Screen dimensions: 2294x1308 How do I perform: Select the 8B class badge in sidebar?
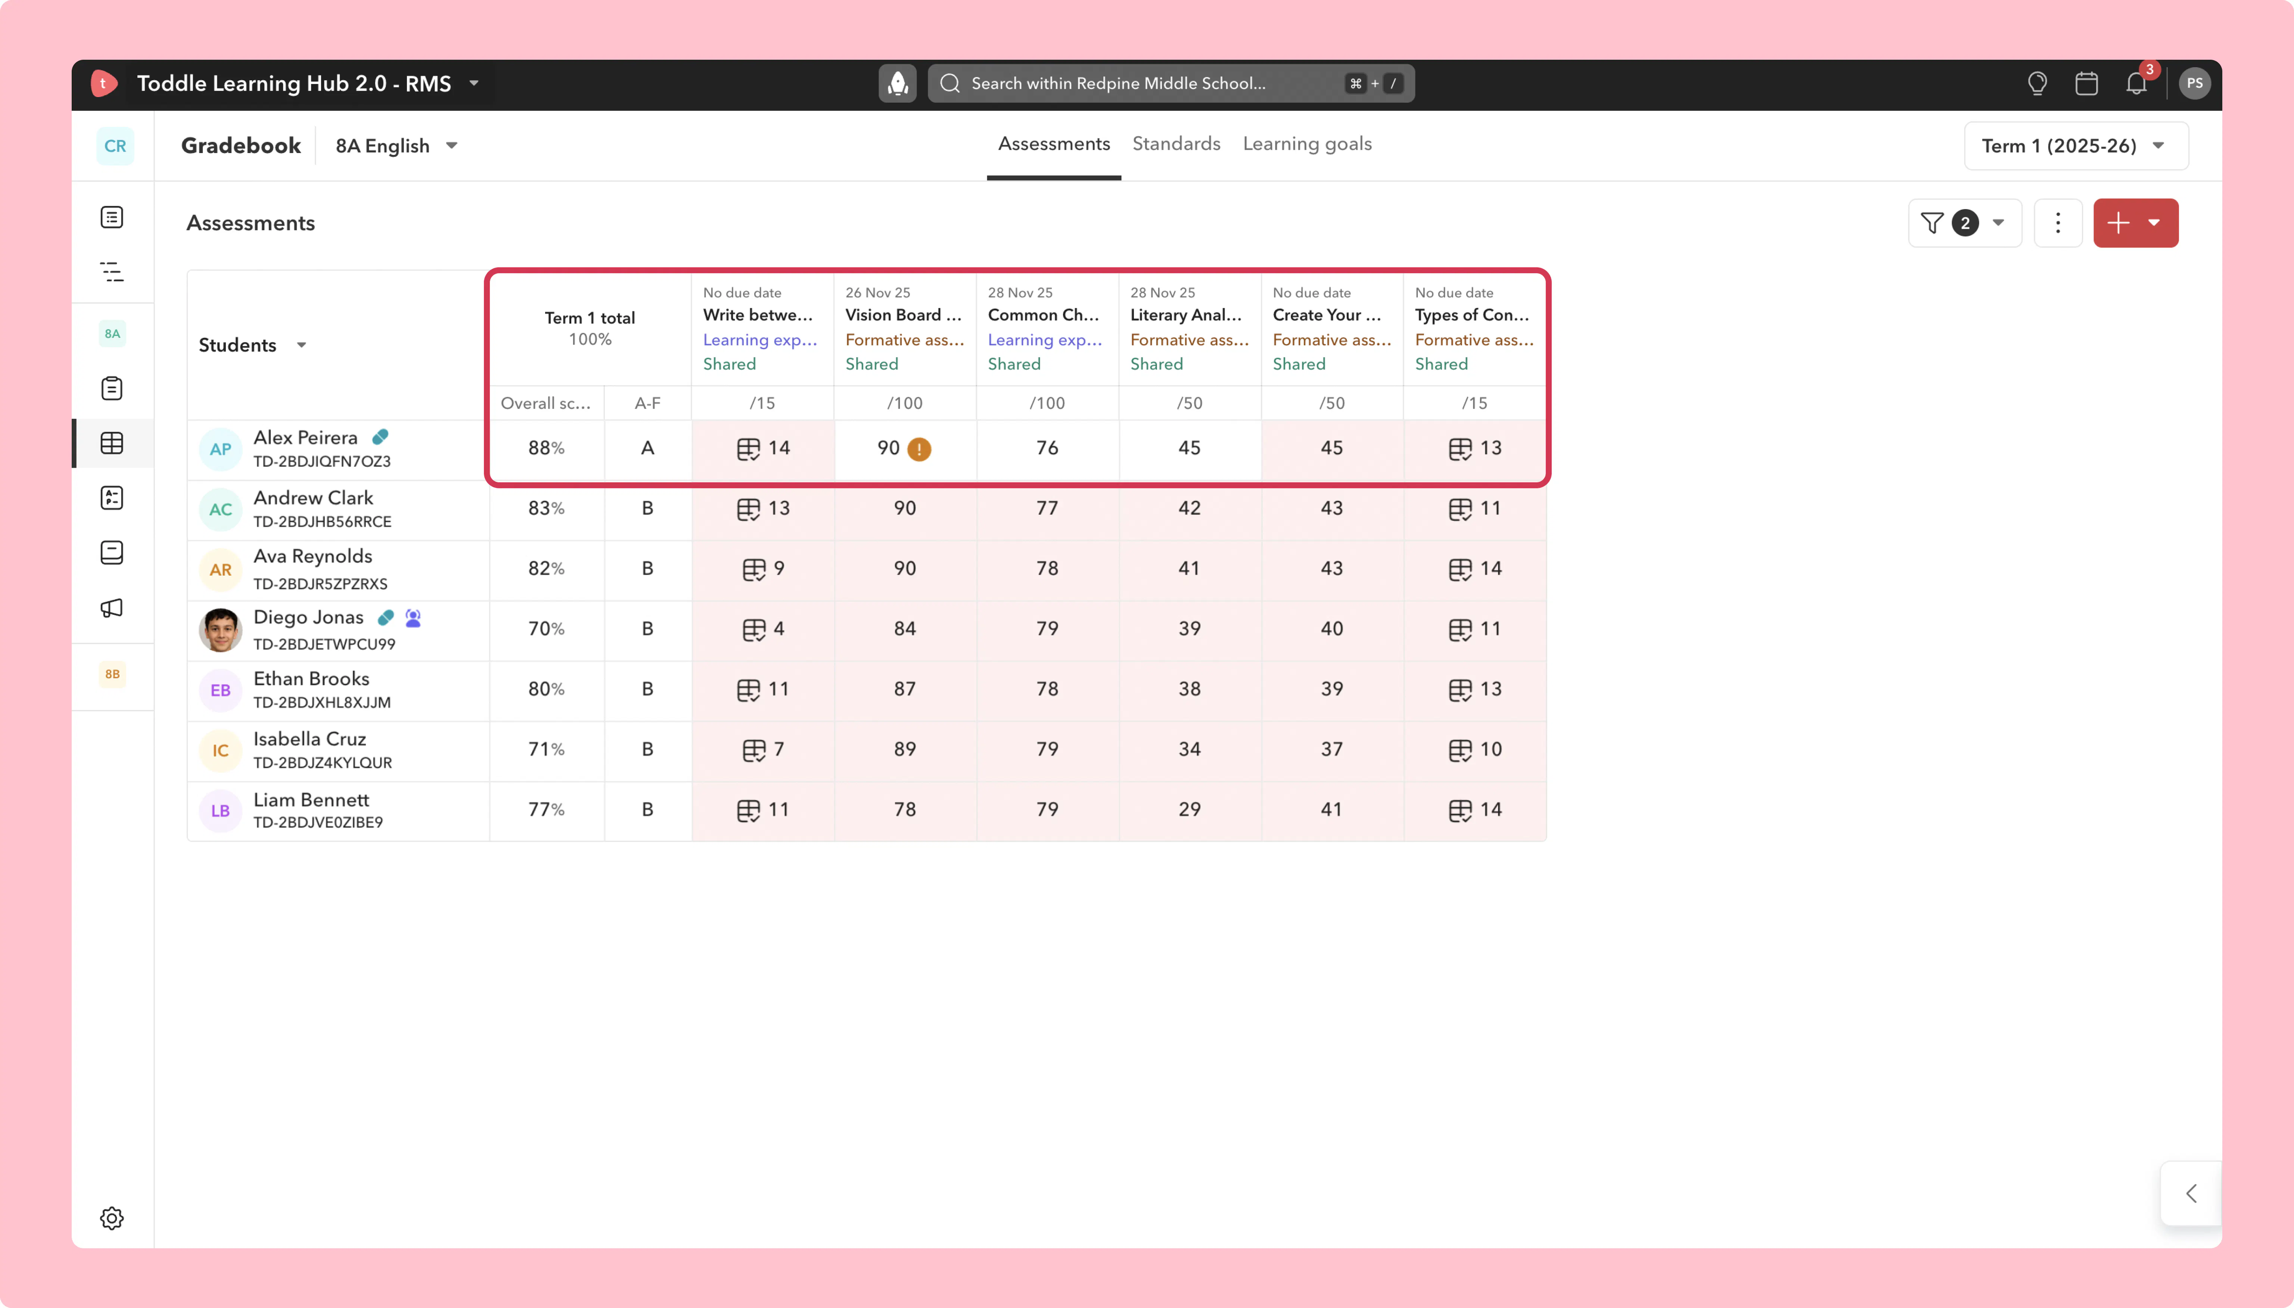pos(112,674)
